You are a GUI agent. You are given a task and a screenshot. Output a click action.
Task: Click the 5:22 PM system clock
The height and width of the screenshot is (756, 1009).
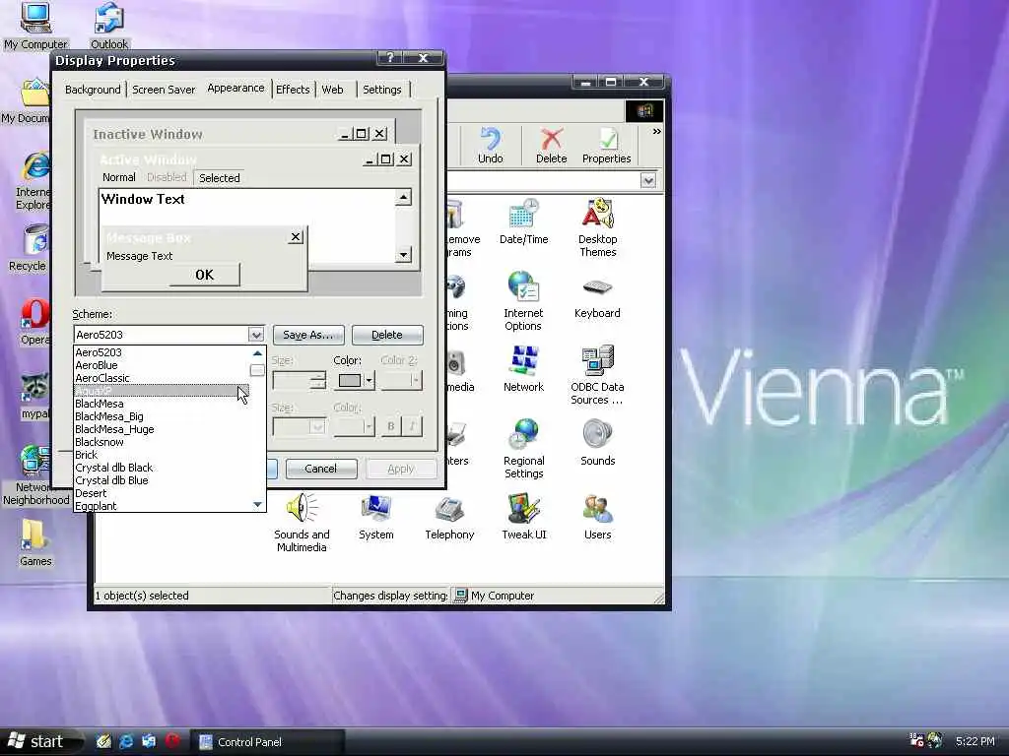pyautogui.click(x=975, y=742)
